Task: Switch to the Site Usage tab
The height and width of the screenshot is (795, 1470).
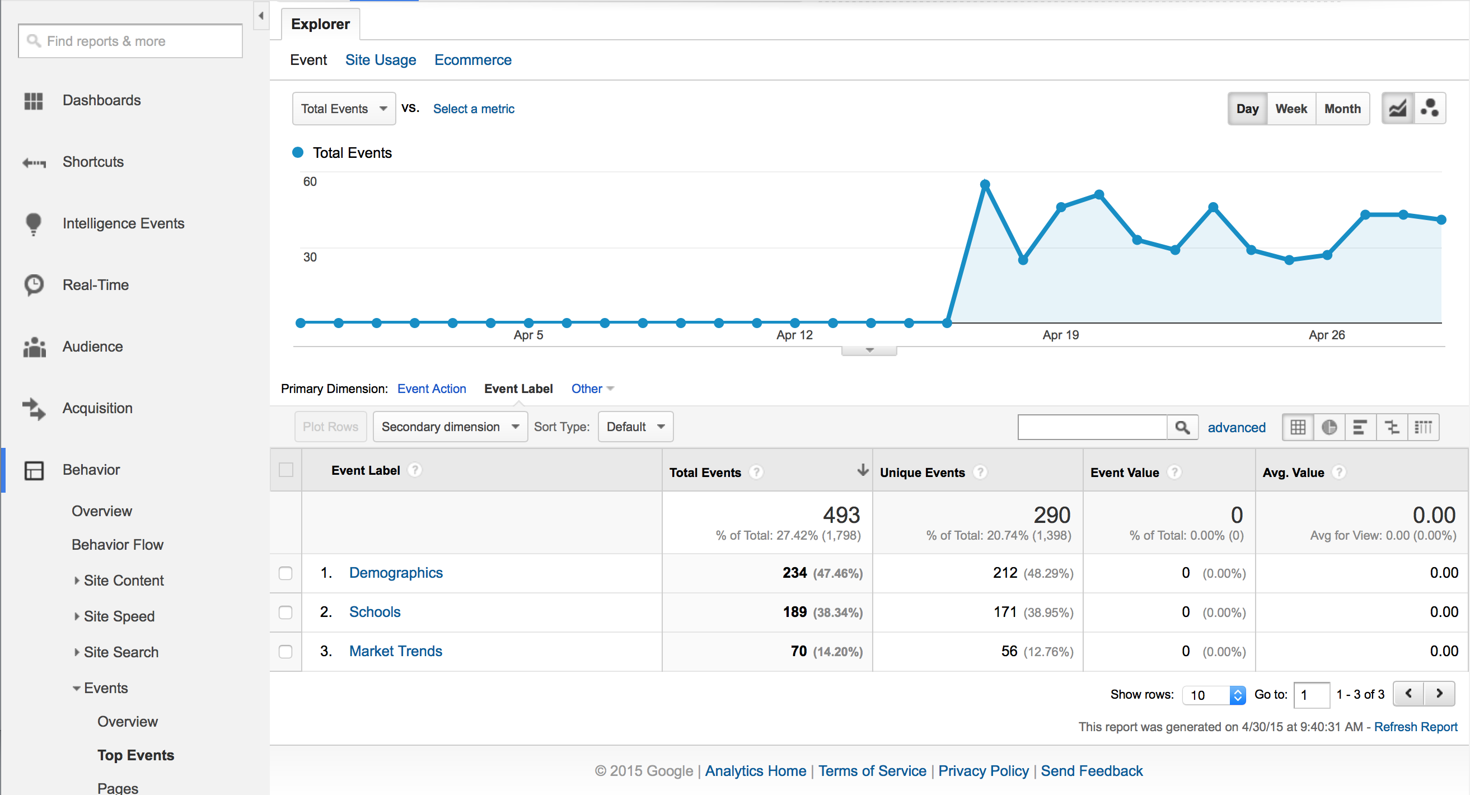Action: tap(380, 60)
